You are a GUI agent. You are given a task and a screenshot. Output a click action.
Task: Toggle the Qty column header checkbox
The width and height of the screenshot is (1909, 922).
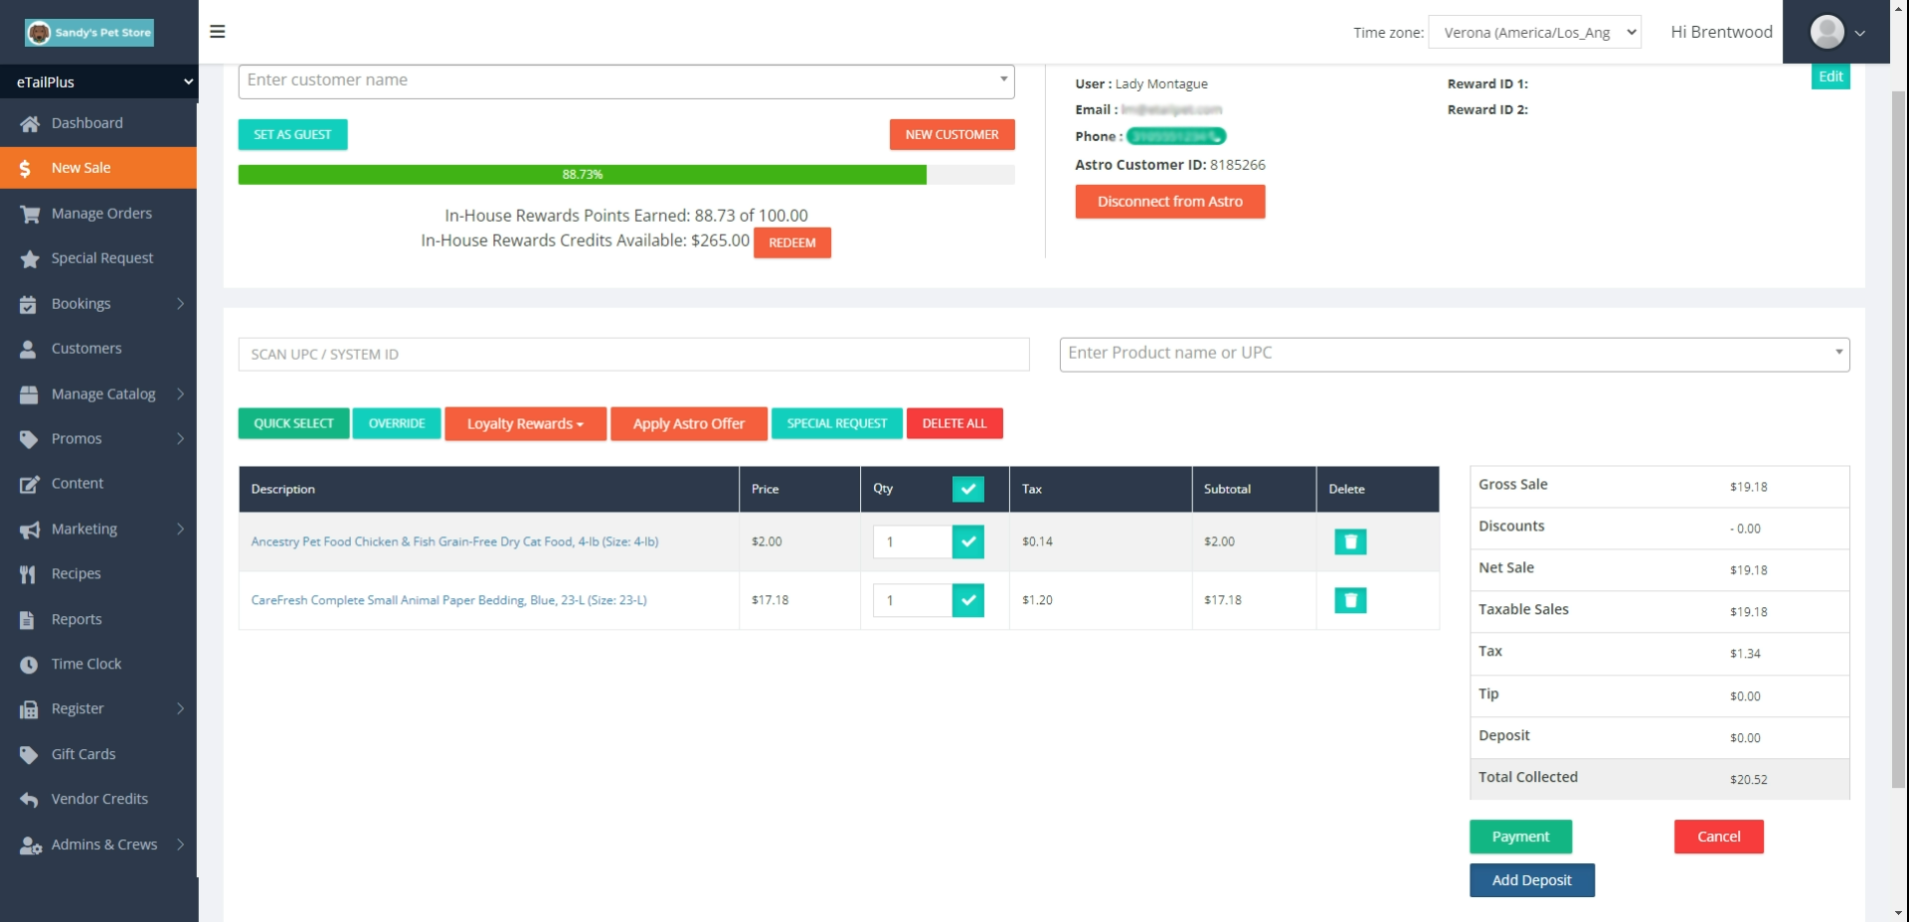click(968, 489)
